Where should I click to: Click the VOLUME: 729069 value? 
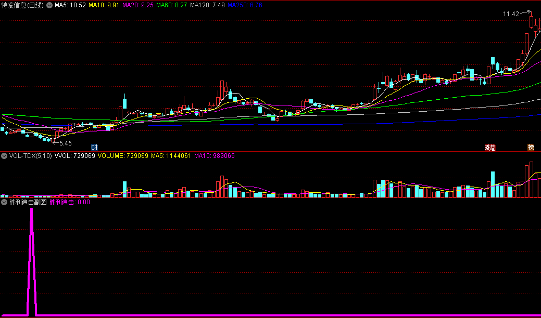pyautogui.click(x=123, y=156)
